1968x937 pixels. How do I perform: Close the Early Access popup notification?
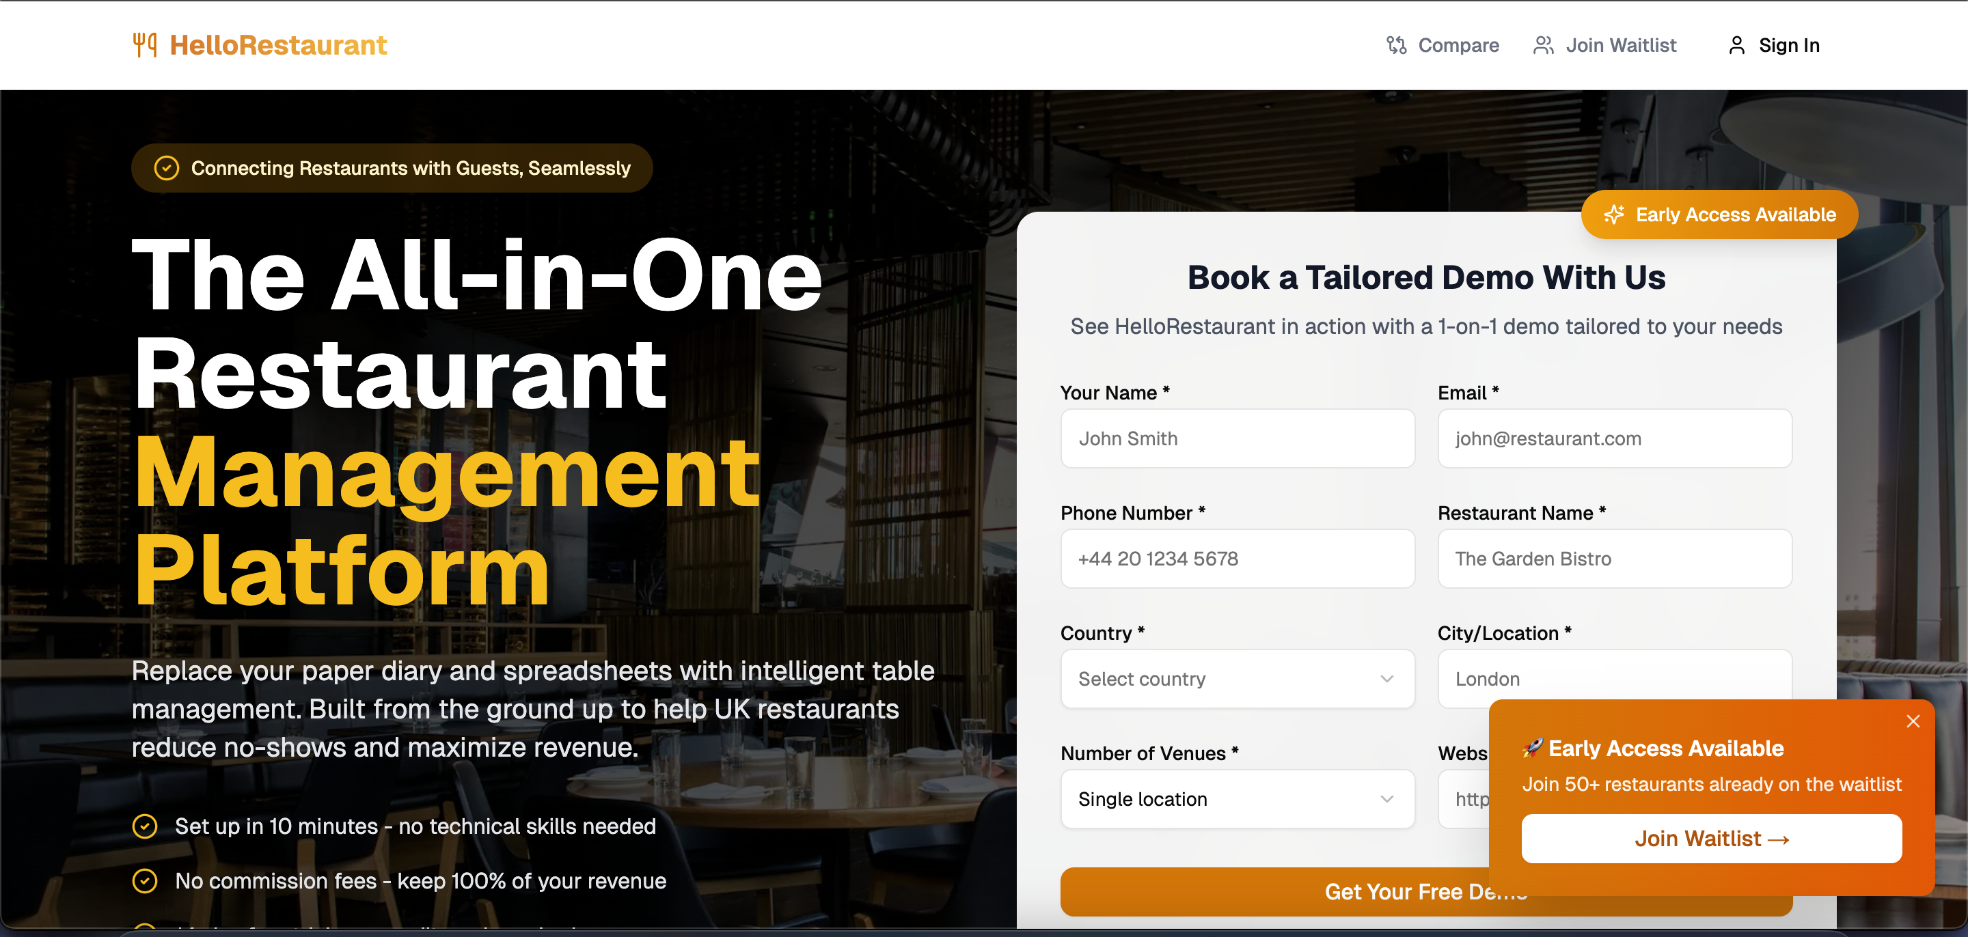[1912, 722]
